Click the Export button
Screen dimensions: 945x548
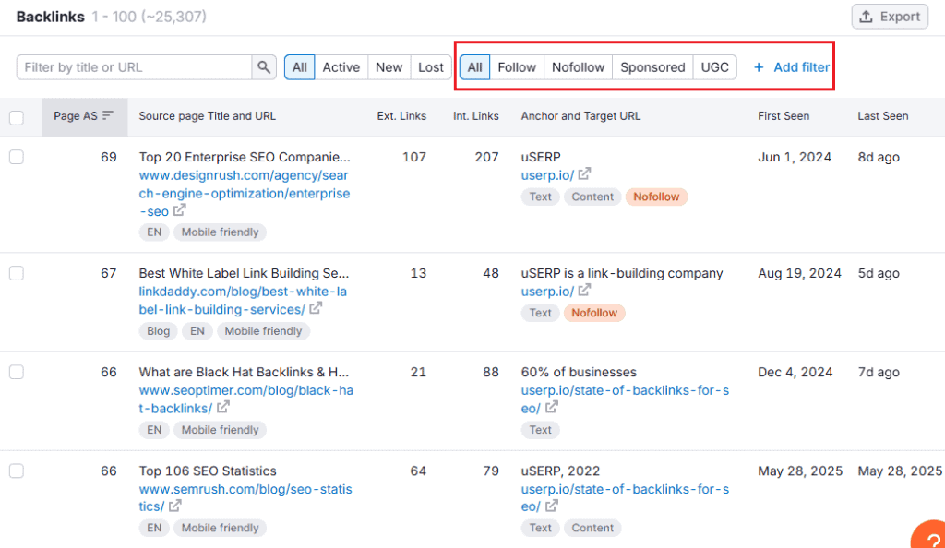(889, 17)
